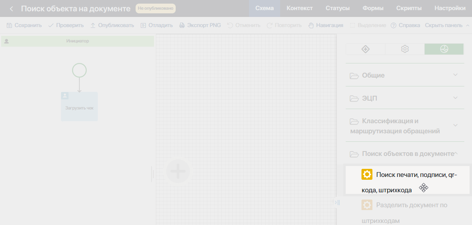Click Проверить to validate the scheme
The height and width of the screenshot is (225, 472).
tap(66, 25)
